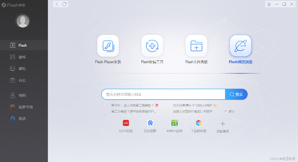
Task: Open Flash file playback folder tile
Action: [196, 46]
